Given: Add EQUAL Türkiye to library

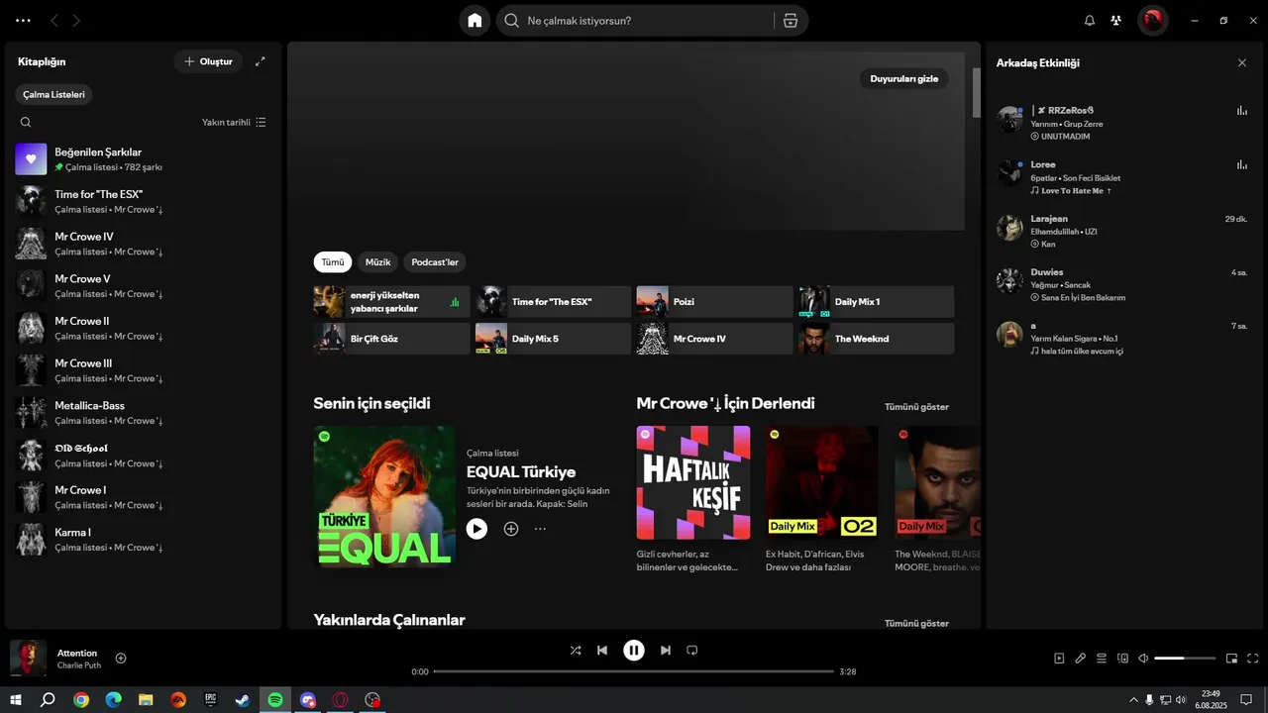Looking at the screenshot, I should click(x=511, y=529).
